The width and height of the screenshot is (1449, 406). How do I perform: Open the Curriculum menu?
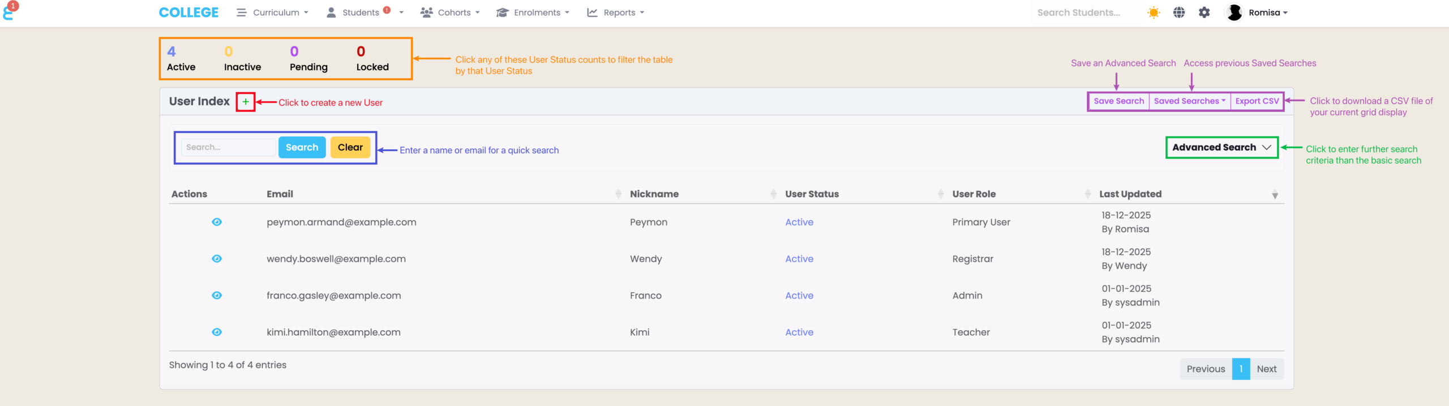[273, 12]
